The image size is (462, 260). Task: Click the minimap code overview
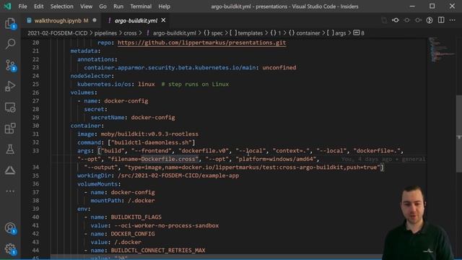441,49
